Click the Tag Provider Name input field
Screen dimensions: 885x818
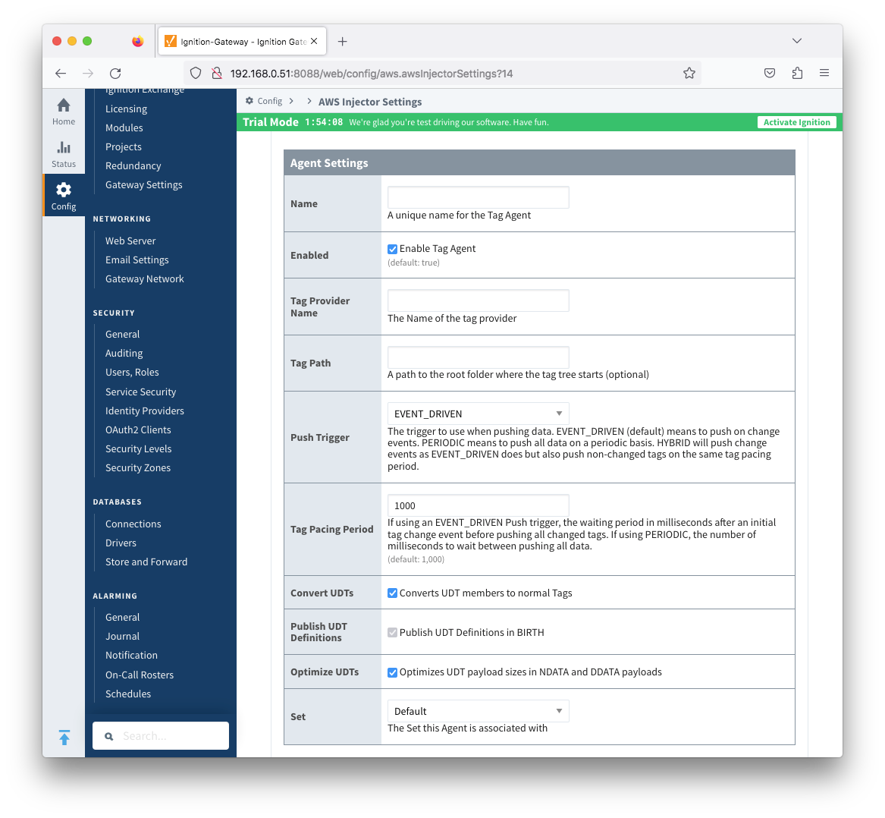pyautogui.click(x=478, y=300)
